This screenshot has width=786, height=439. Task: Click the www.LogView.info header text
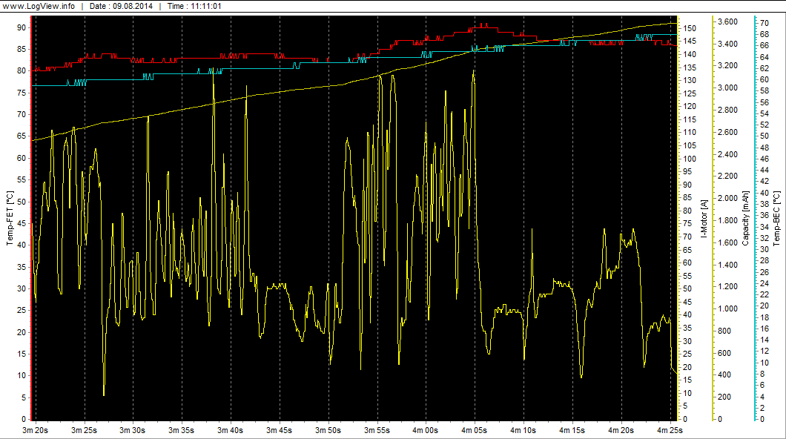39,6
